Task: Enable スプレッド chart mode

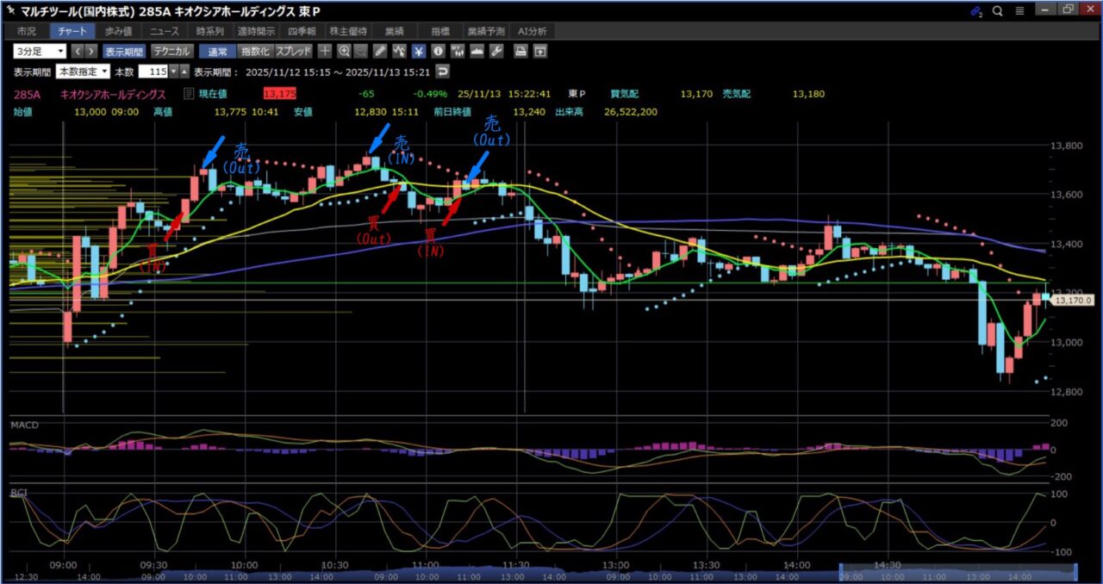Action: coord(293,51)
